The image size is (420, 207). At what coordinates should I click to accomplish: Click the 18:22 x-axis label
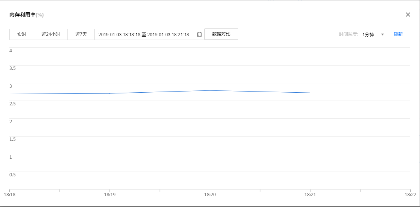pos(411,195)
